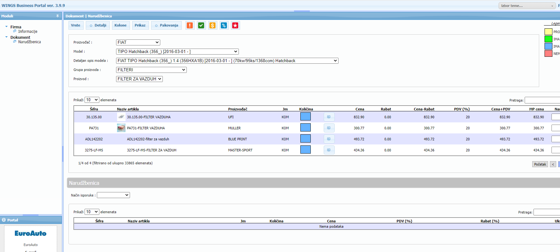Focus quantity input in 3275-LF-MS row
Screen dimensions: 560x252
[556, 150]
